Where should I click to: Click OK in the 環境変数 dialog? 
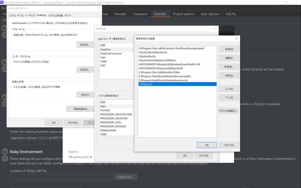[185, 155]
